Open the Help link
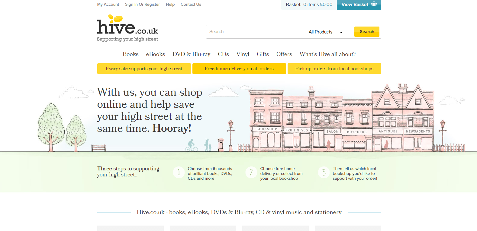 click(x=170, y=5)
